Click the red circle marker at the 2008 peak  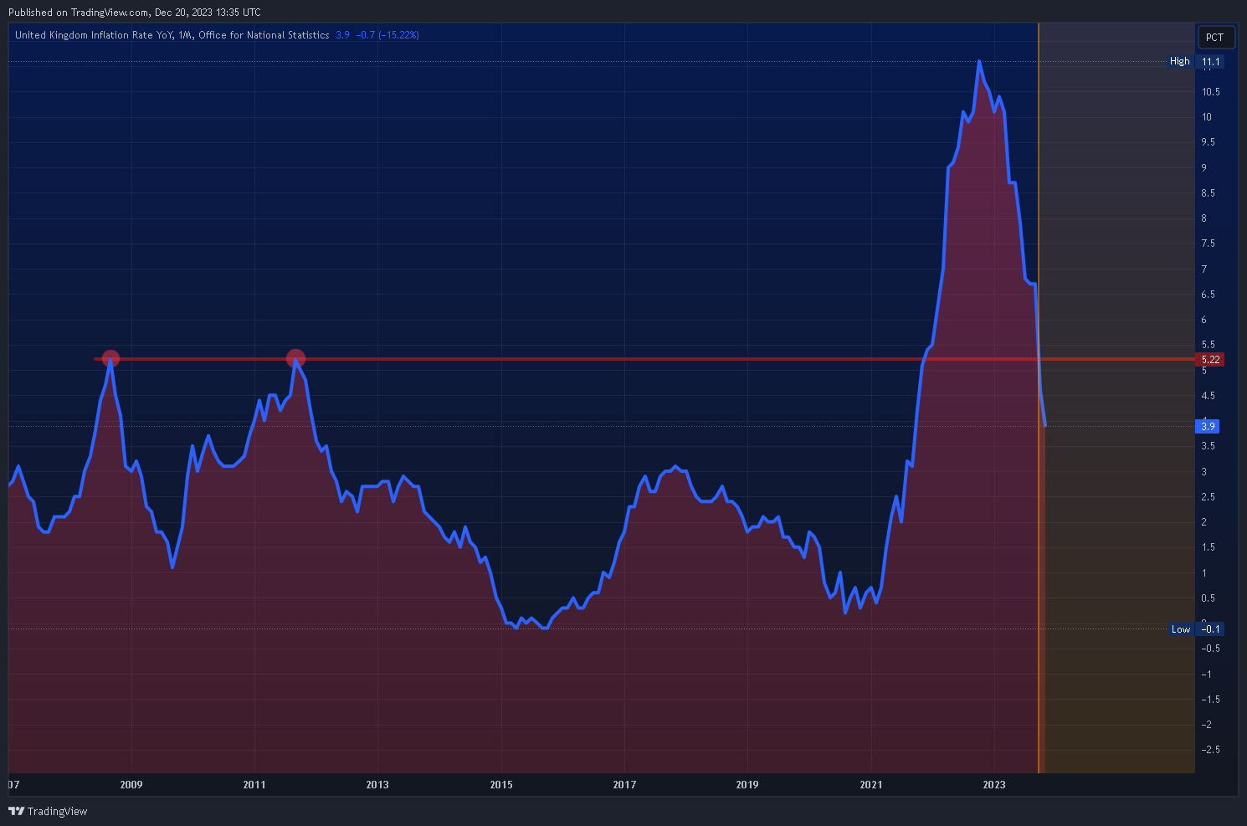click(x=110, y=359)
